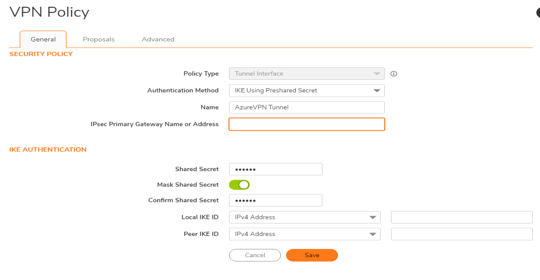The image size is (540, 280).
Task: Toggle the Mask Shared Secret switch
Action: click(x=239, y=185)
